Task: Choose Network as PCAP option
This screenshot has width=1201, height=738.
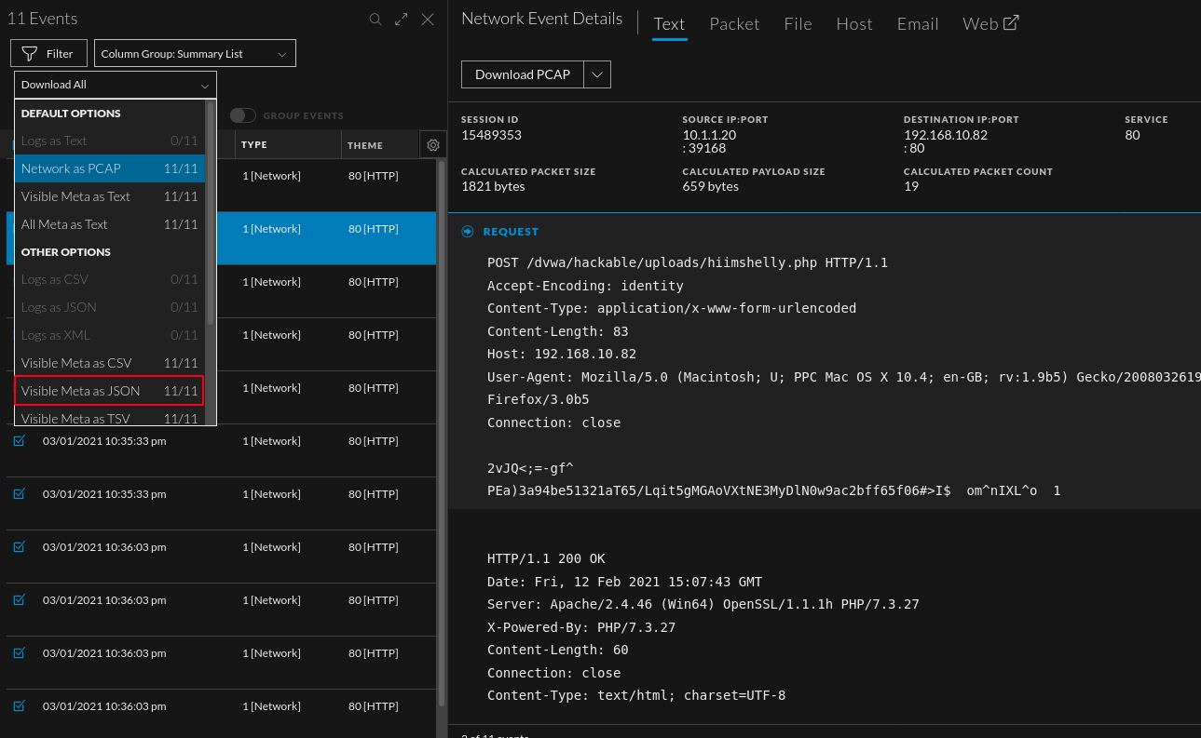Action: point(109,168)
